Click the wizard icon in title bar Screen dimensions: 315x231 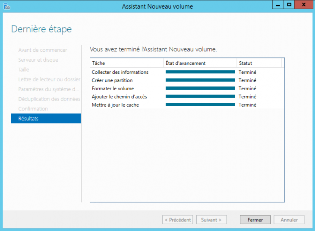coord(6,6)
